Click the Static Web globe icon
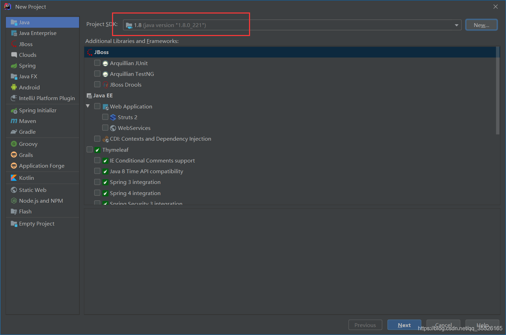This screenshot has height=335, width=506. (14, 190)
